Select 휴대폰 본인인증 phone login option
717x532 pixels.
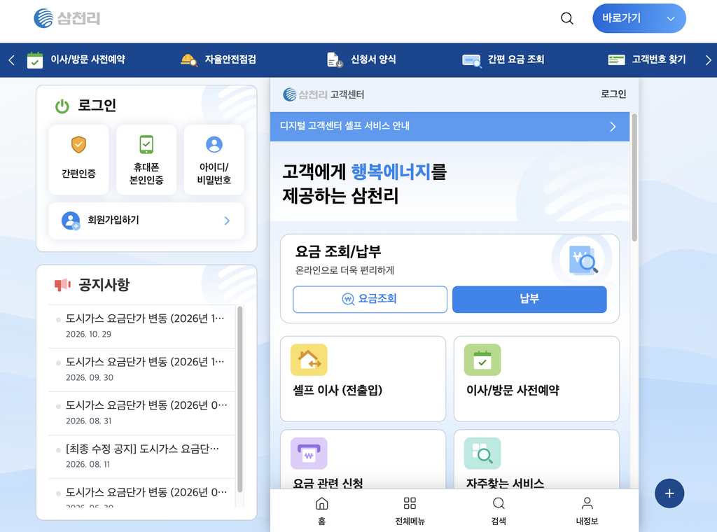(x=146, y=160)
